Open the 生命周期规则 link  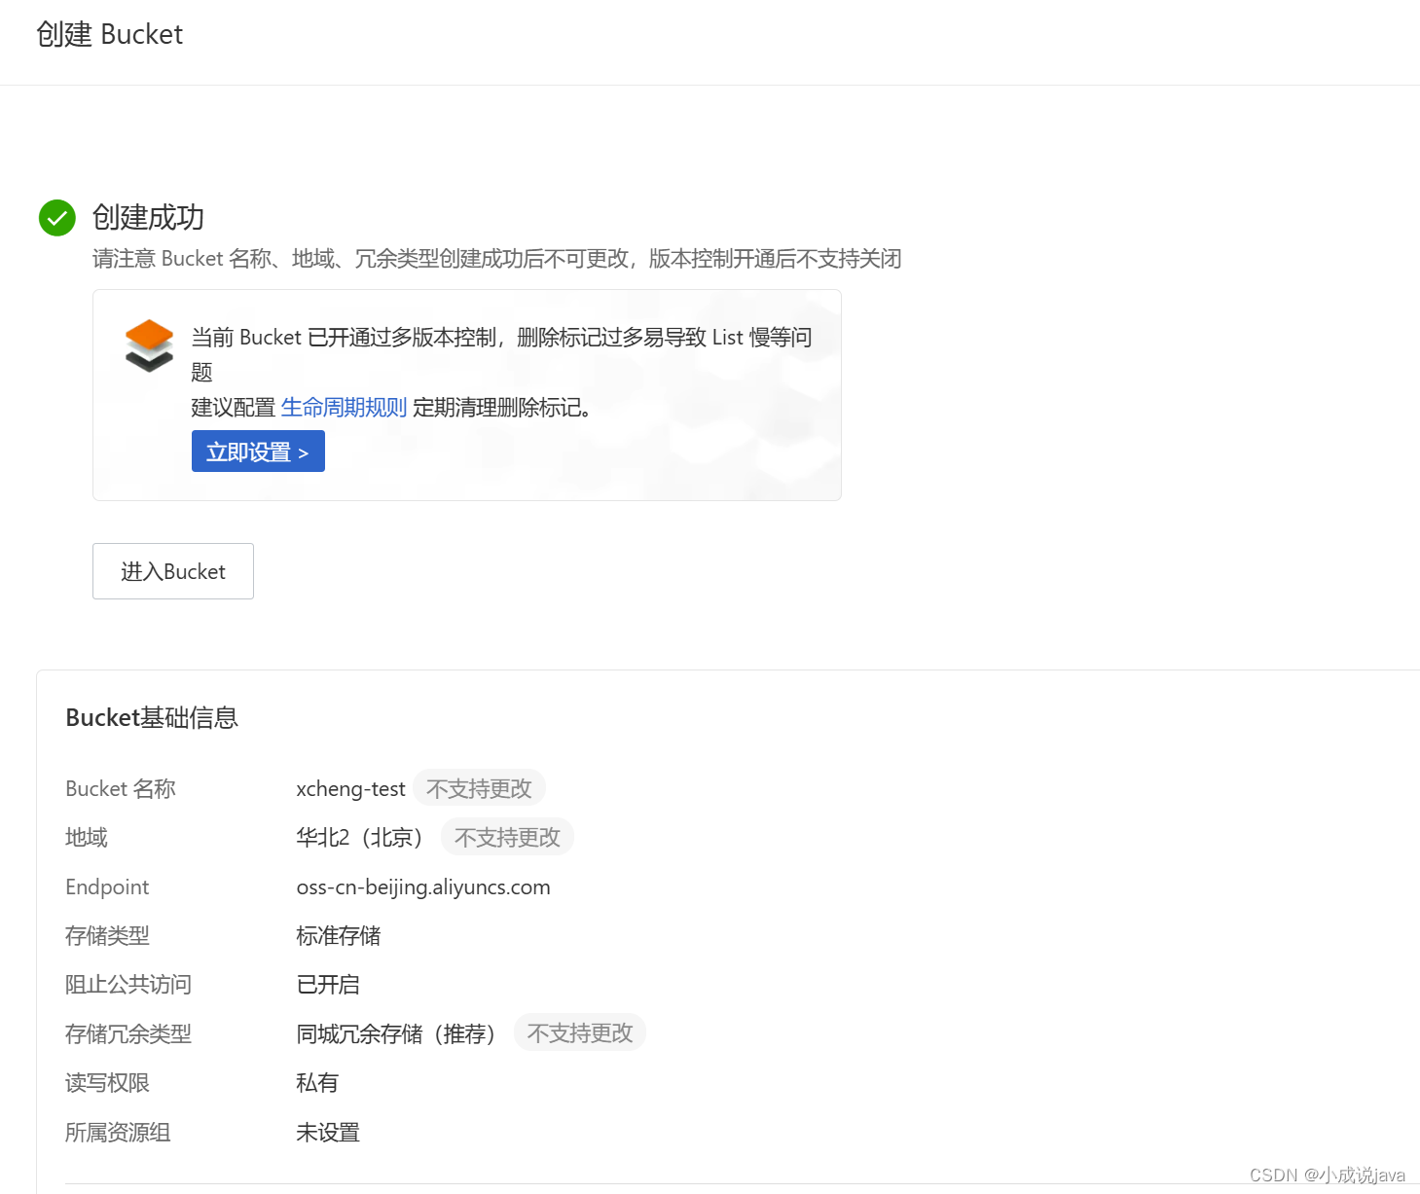coord(345,407)
